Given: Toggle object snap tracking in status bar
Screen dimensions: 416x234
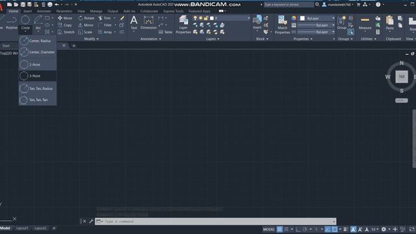Looking at the screenshot, I should 328,229.
